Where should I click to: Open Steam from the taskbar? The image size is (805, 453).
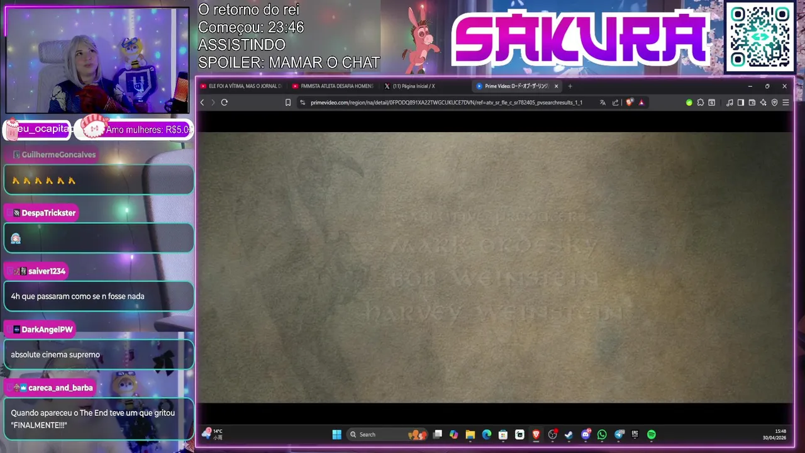click(569, 435)
